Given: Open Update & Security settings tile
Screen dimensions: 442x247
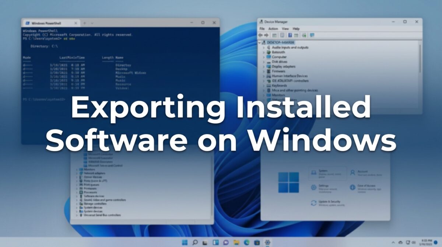Looking at the screenshot, I should click(x=327, y=203).
